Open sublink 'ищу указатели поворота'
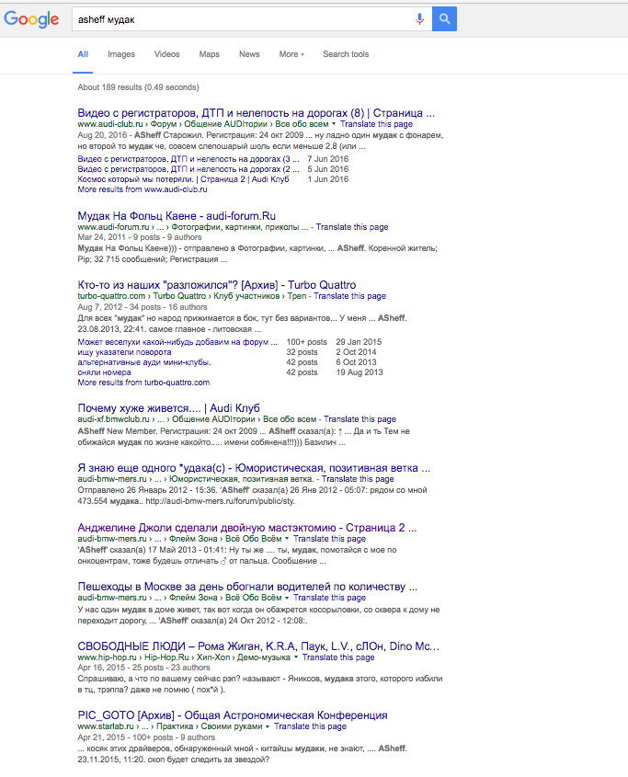This screenshot has width=628, height=777. click(x=124, y=352)
